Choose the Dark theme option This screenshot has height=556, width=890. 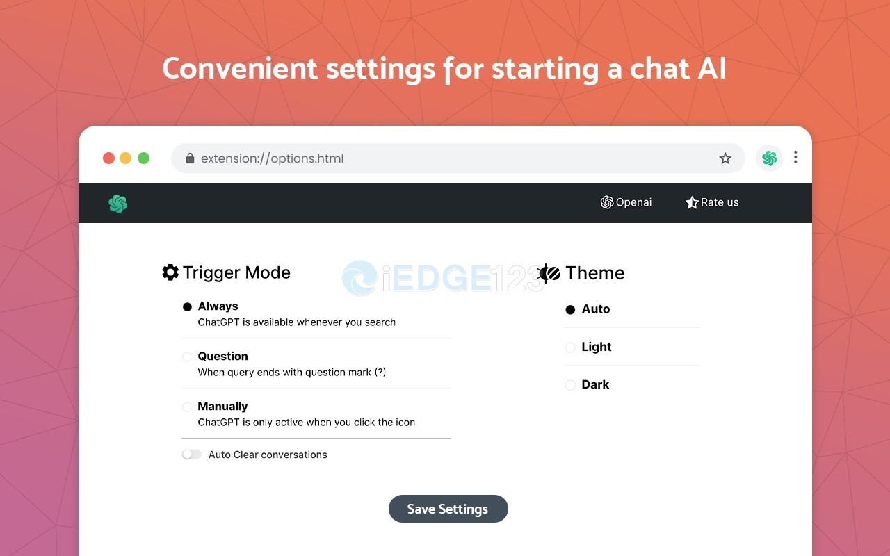point(570,385)
